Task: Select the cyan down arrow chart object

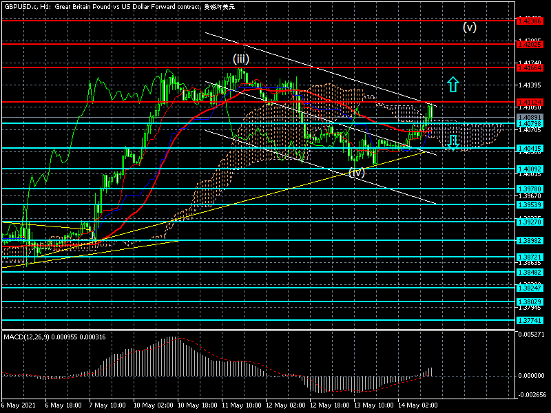Action: pos(453,142)
